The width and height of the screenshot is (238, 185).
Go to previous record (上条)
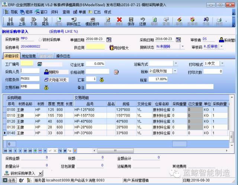click(22, 22)
